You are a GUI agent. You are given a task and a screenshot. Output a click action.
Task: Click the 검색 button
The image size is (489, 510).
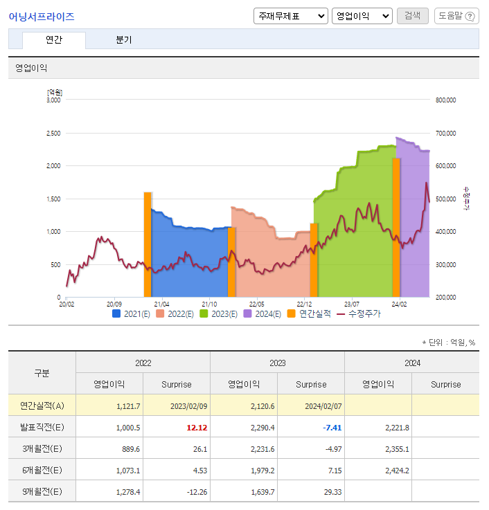click(413, 16)
